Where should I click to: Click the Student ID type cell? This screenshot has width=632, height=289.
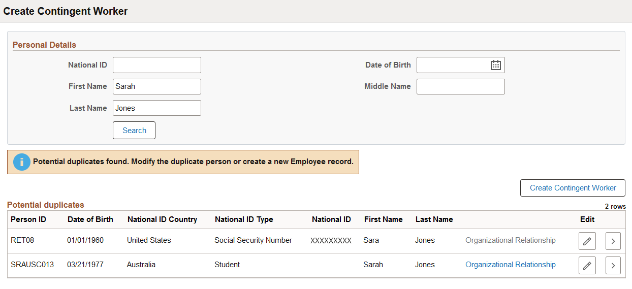pos(227,265)
